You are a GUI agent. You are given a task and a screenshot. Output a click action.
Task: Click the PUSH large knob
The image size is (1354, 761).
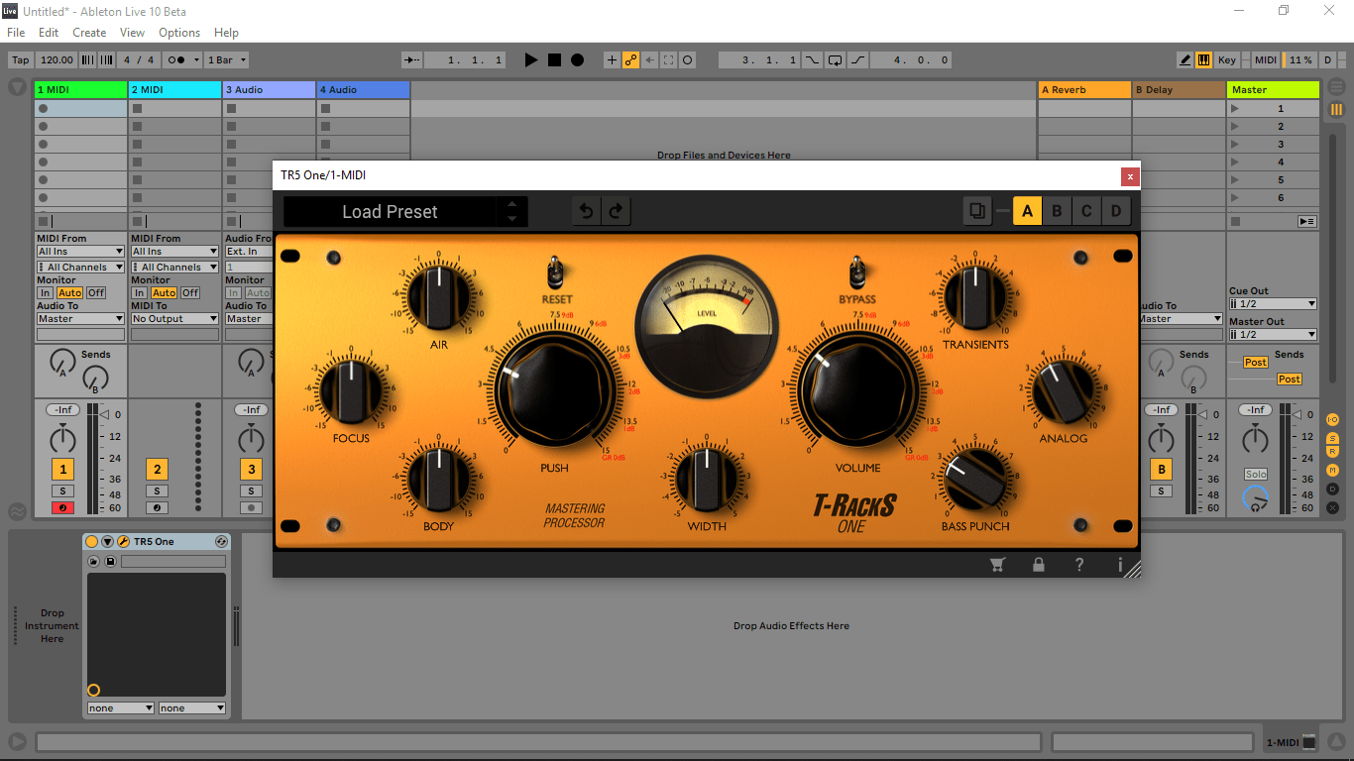555,387
